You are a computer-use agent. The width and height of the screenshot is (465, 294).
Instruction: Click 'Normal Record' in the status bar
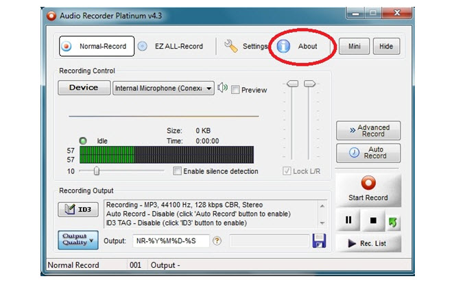73,265
